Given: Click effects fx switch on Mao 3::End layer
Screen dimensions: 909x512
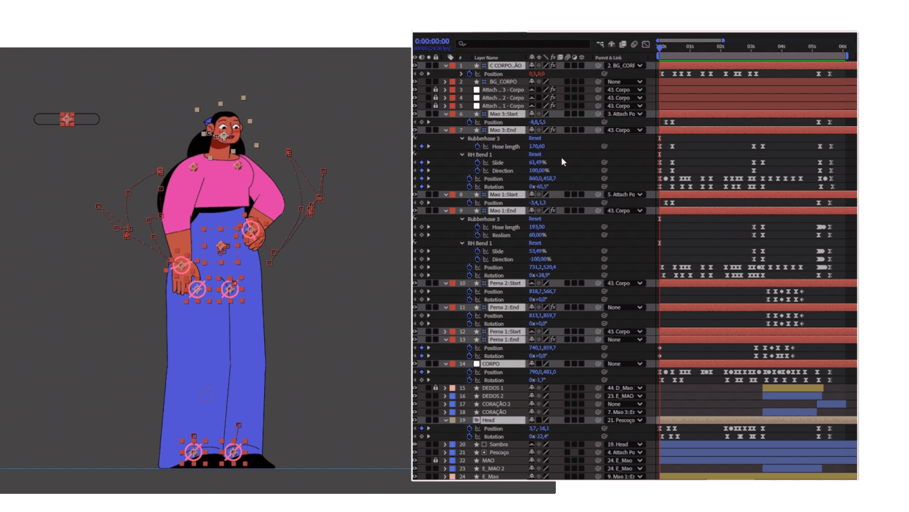Looking at the screenshot, I should tap(553, 130).
